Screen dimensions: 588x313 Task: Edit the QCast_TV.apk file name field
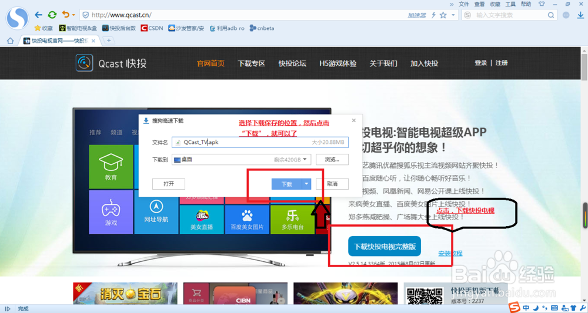click(x=260, y=142)
